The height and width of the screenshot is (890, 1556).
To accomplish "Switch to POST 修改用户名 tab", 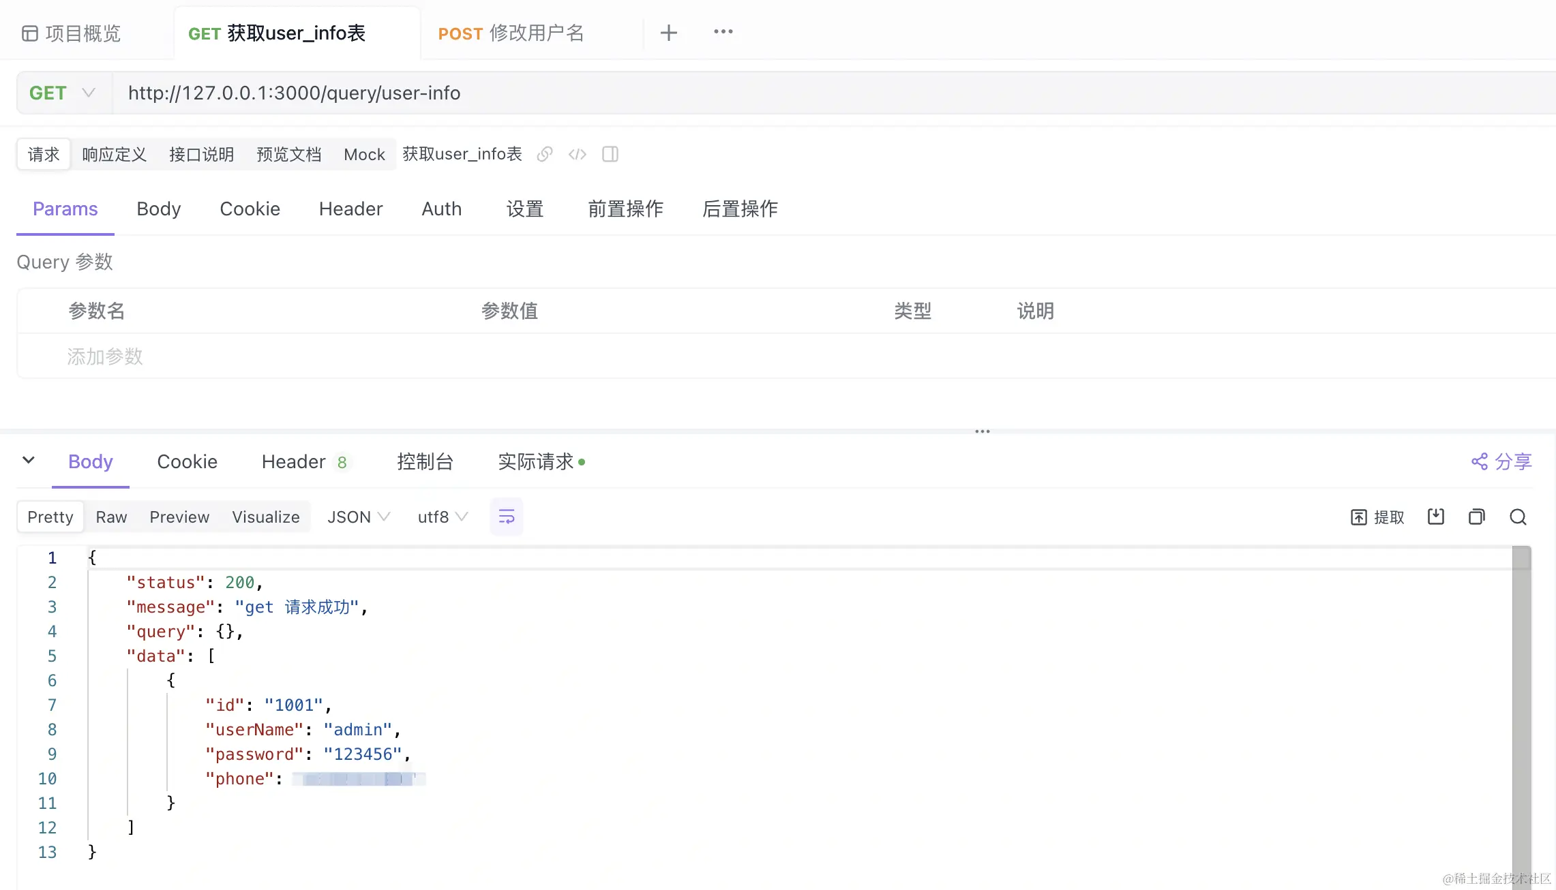I will pos(511,33).
